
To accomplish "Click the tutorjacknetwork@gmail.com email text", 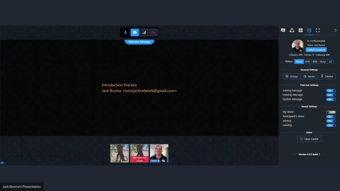I will pos(150,91).
